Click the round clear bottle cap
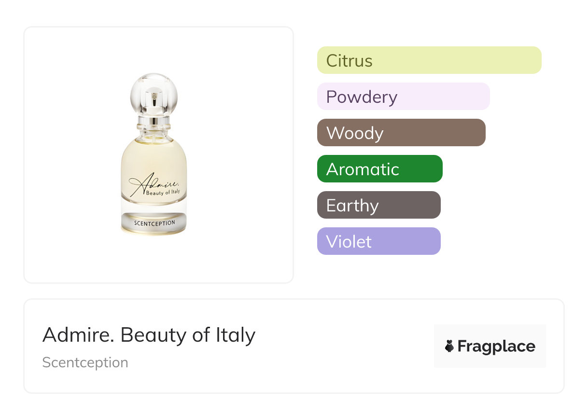The width and height of the screenshot is (588, 417). [x=154, y=93]
